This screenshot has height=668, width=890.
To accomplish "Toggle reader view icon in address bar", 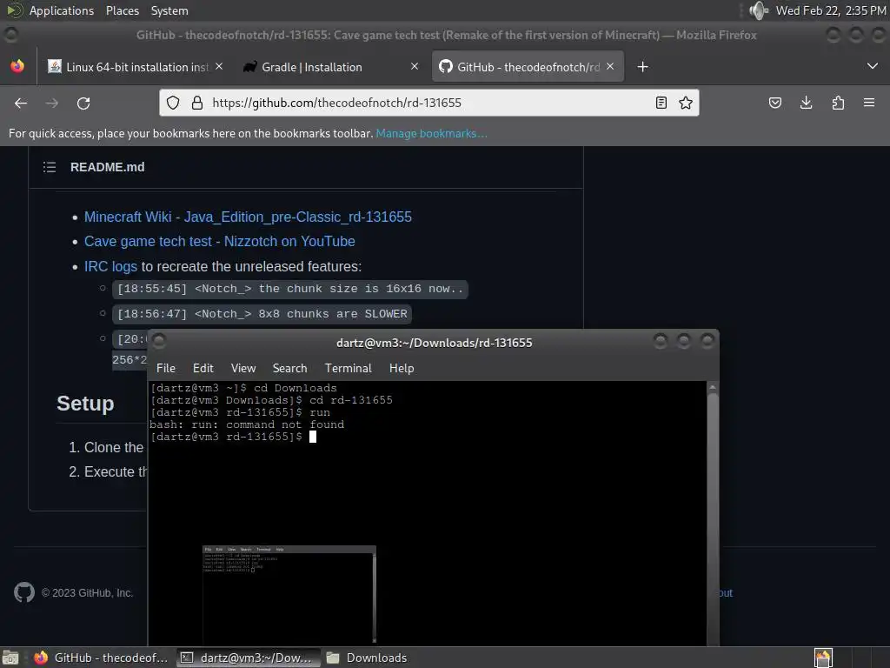I will (x=661, y=103).
